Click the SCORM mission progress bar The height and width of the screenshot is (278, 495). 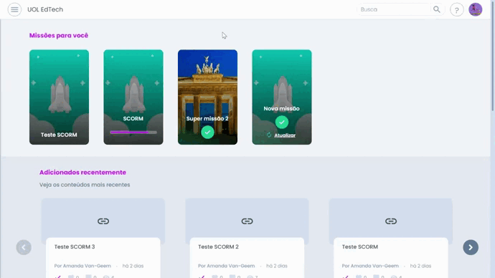pos(133,133)
